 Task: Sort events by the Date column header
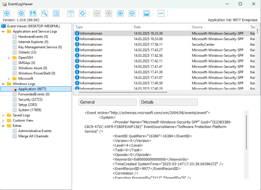point(160,27)
